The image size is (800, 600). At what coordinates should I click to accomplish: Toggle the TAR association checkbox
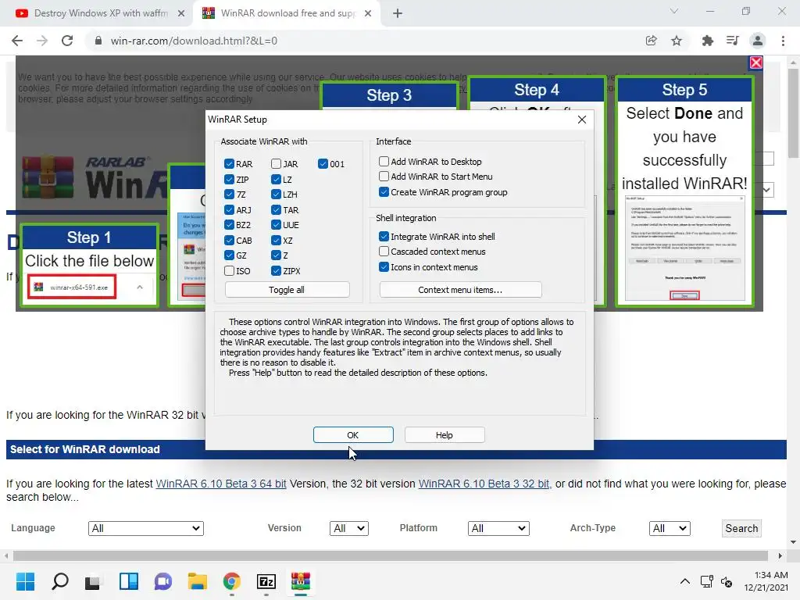[276, 209]
